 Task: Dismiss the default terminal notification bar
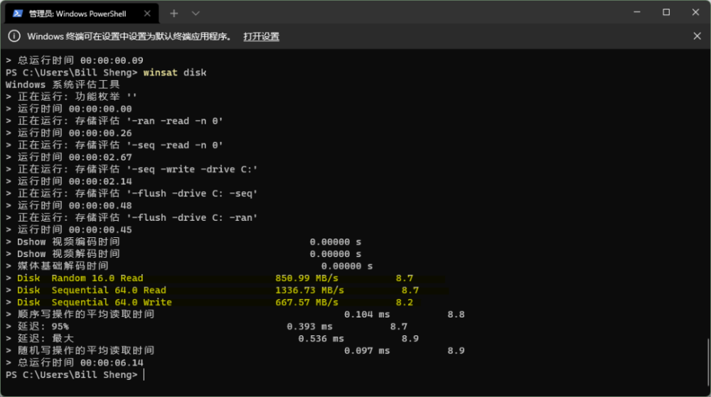point(697,36)
